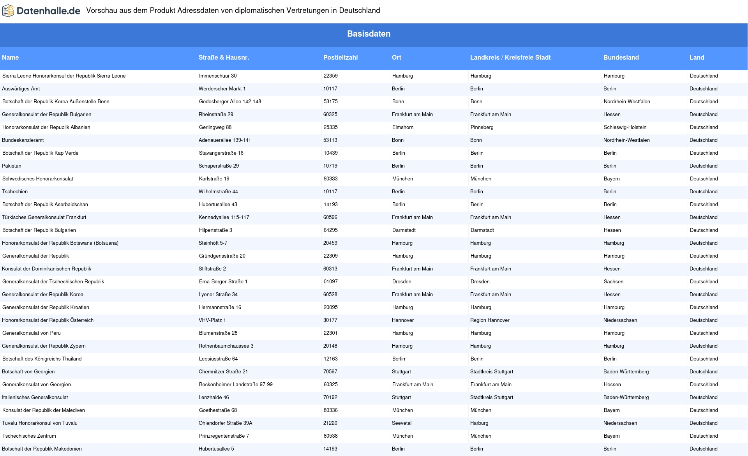Click Botschaft der Republik Bulgarien
748x456 pixels.
pyautogui.click(x=39, y=230)
